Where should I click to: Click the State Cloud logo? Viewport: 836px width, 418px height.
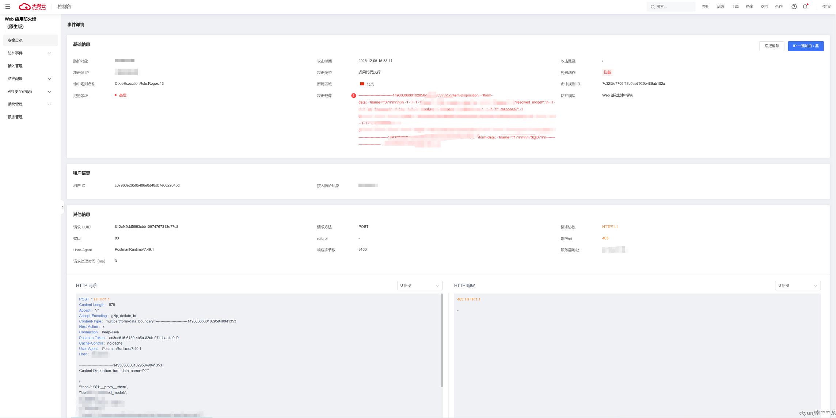click(x=33, y=7)
